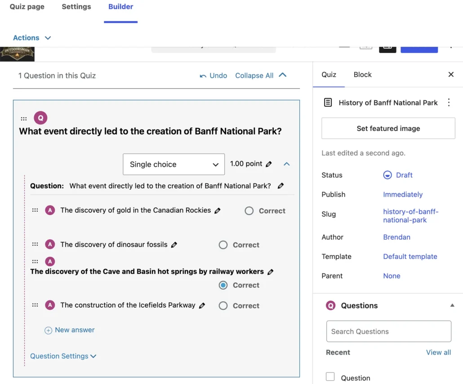Set the parent from None

coord(392,276)
